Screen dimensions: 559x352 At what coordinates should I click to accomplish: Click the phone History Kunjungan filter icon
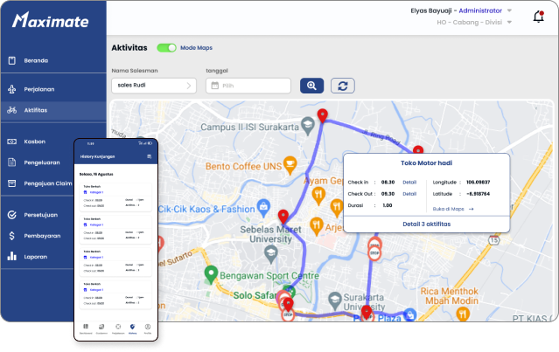click(x=149, y=156)
